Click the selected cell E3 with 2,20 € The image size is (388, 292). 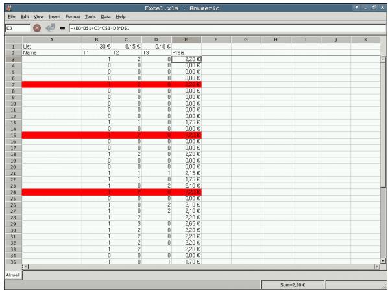click(186, 59)
